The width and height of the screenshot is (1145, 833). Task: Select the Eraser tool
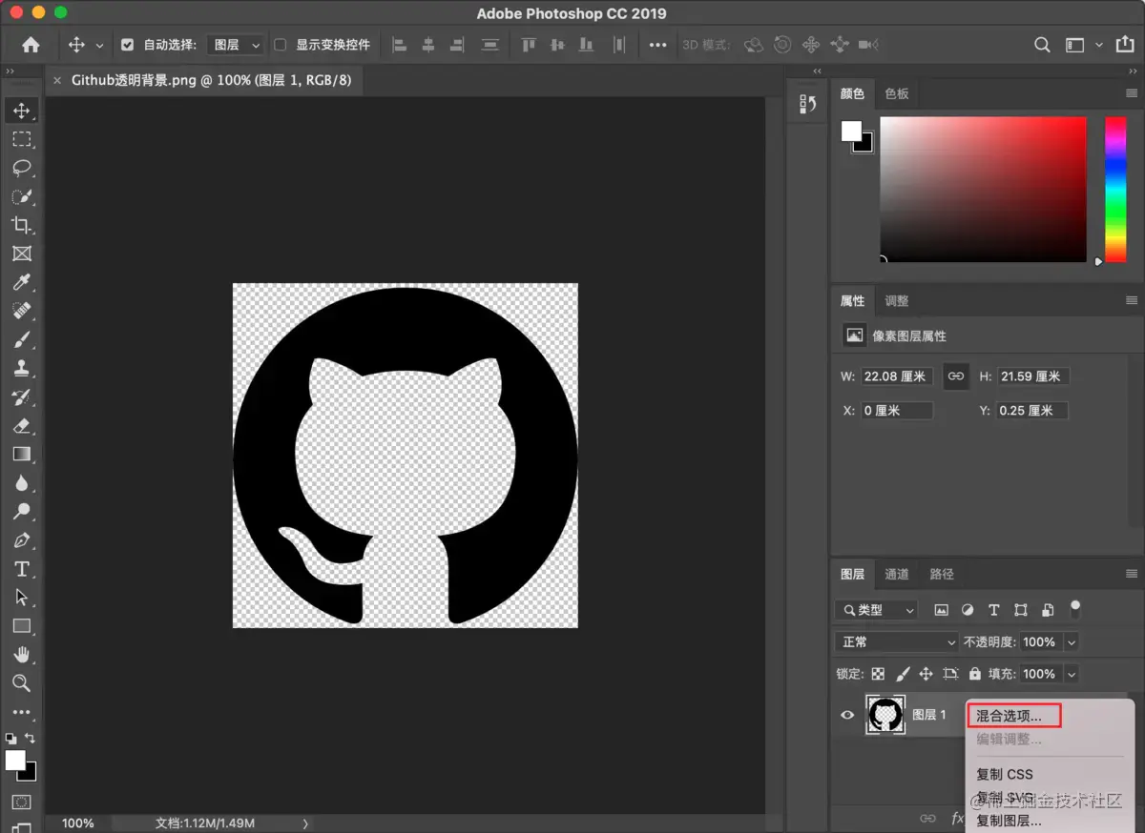(x=21, y=425)
